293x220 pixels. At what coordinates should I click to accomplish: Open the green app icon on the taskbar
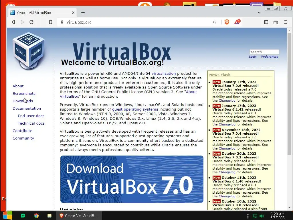23,216
